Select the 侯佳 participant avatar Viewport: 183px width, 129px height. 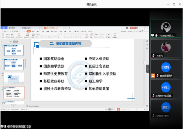[x=166, y=87]
